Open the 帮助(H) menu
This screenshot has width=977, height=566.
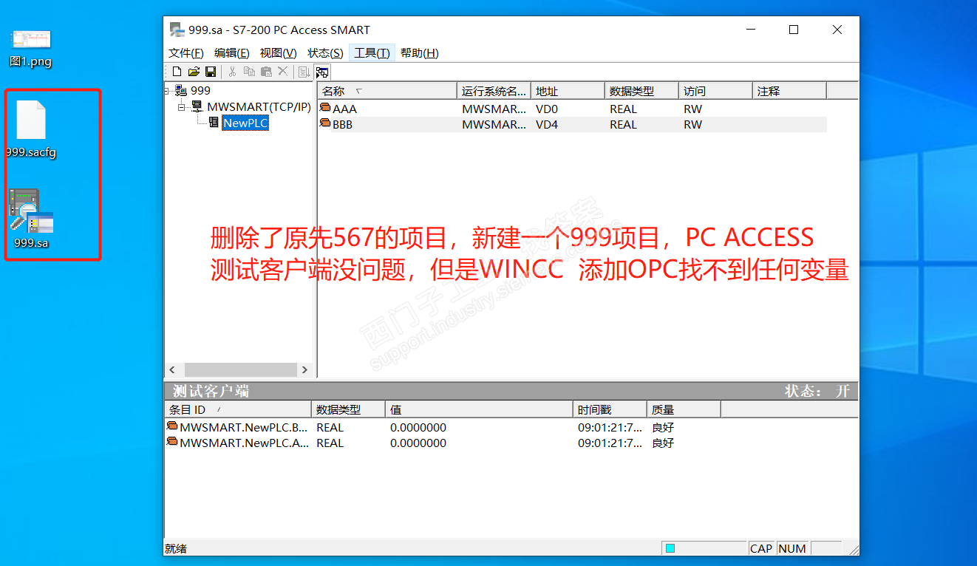coord(420,53)
